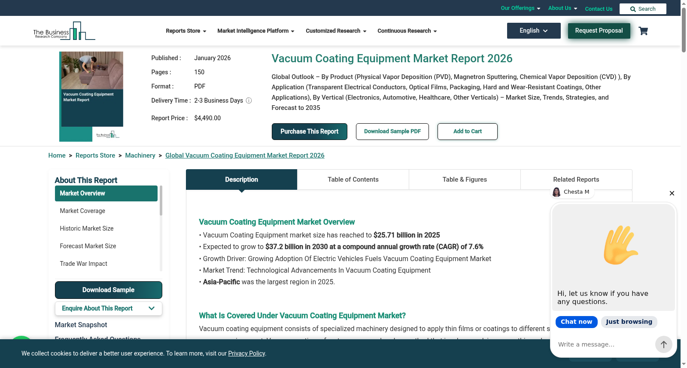Expand About Us dropdown
The image size is (687, 368).
[562, 8]
